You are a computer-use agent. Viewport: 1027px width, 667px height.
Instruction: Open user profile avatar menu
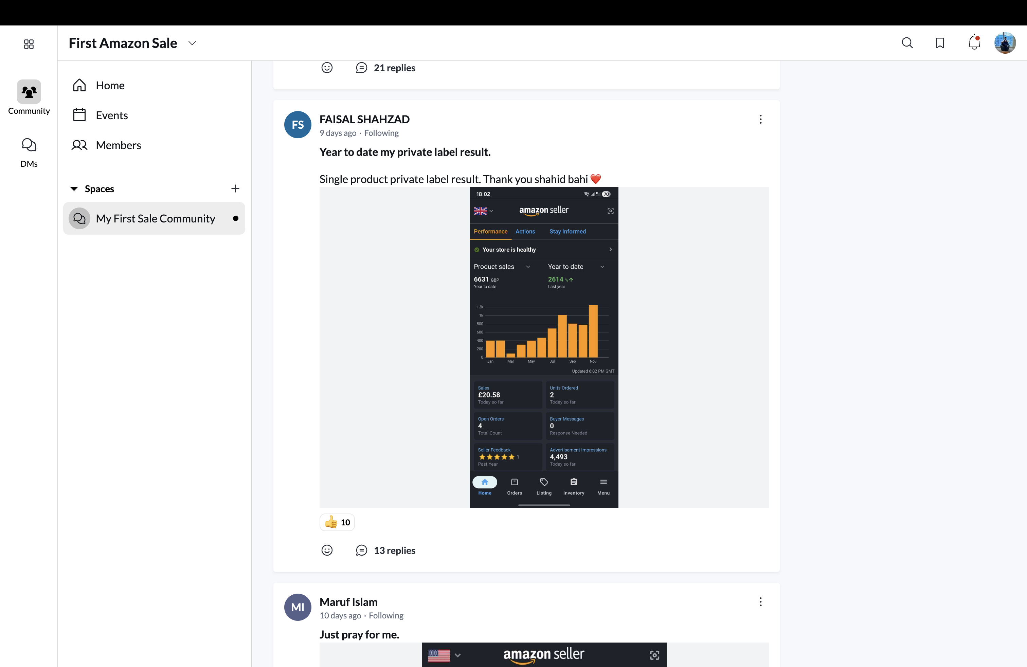coord(1005,43)
